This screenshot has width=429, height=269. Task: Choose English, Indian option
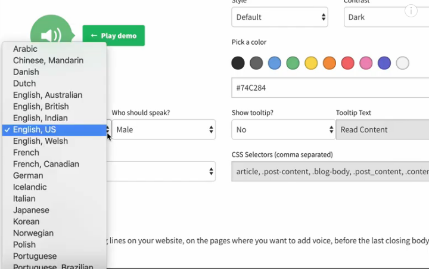point(54,118)
